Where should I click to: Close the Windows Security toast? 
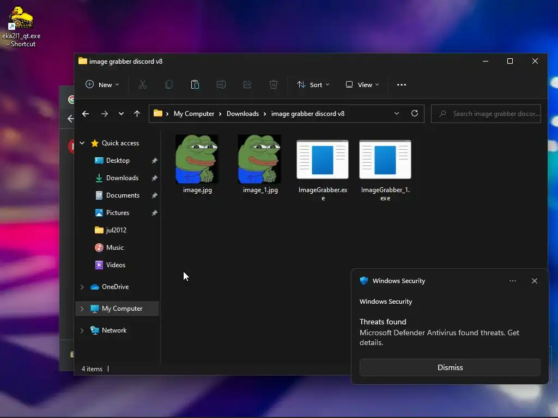[x=534, y=281]
